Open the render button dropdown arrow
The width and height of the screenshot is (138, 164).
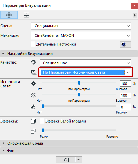click(x=79, y=160)
